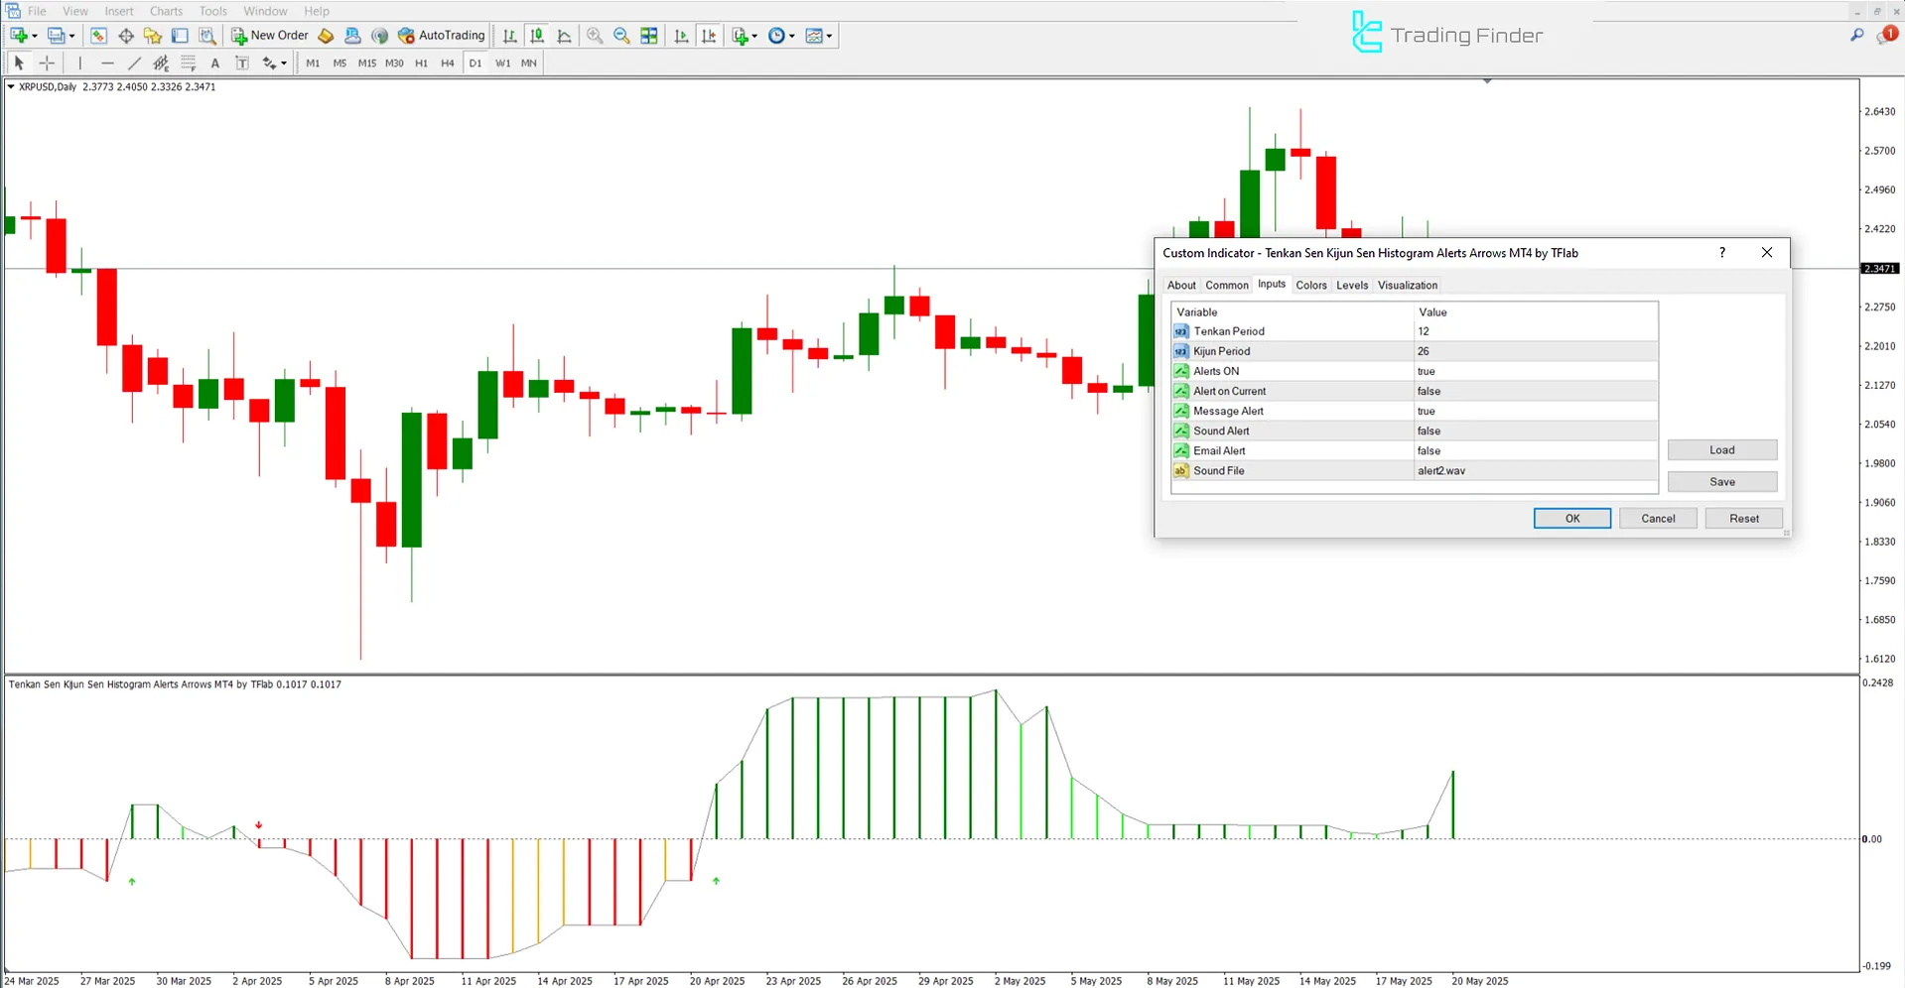1905x988 pixels.
Task: Open the Charts menu
Action: 166,11
